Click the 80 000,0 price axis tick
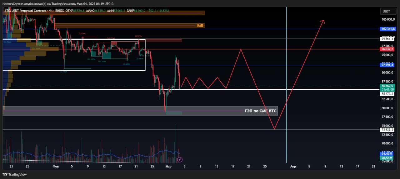 tap(388, 108)
